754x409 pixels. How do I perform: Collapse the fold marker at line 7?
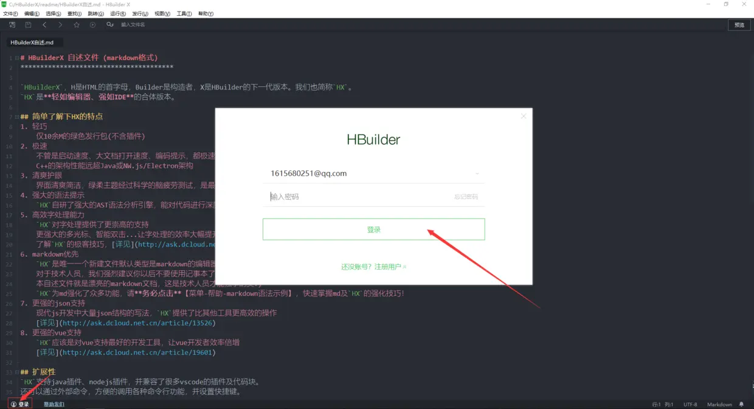coord(16,116)
